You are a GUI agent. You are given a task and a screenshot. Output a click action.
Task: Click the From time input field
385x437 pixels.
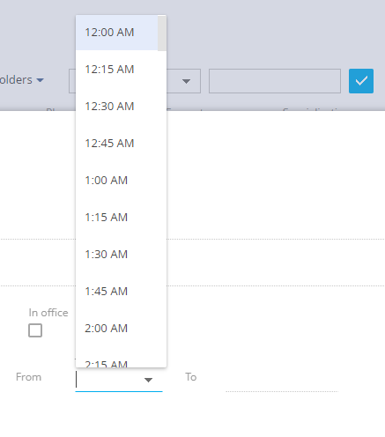click(x=119, y=380)
